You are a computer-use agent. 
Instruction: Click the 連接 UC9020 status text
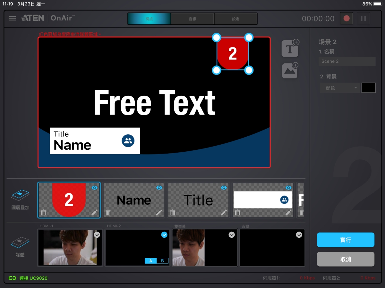33,278
